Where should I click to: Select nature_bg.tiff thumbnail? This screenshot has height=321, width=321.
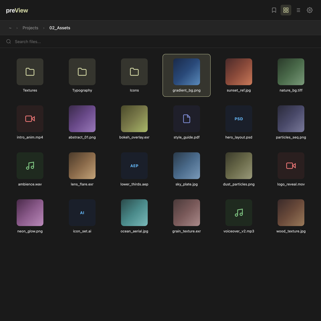291,72
